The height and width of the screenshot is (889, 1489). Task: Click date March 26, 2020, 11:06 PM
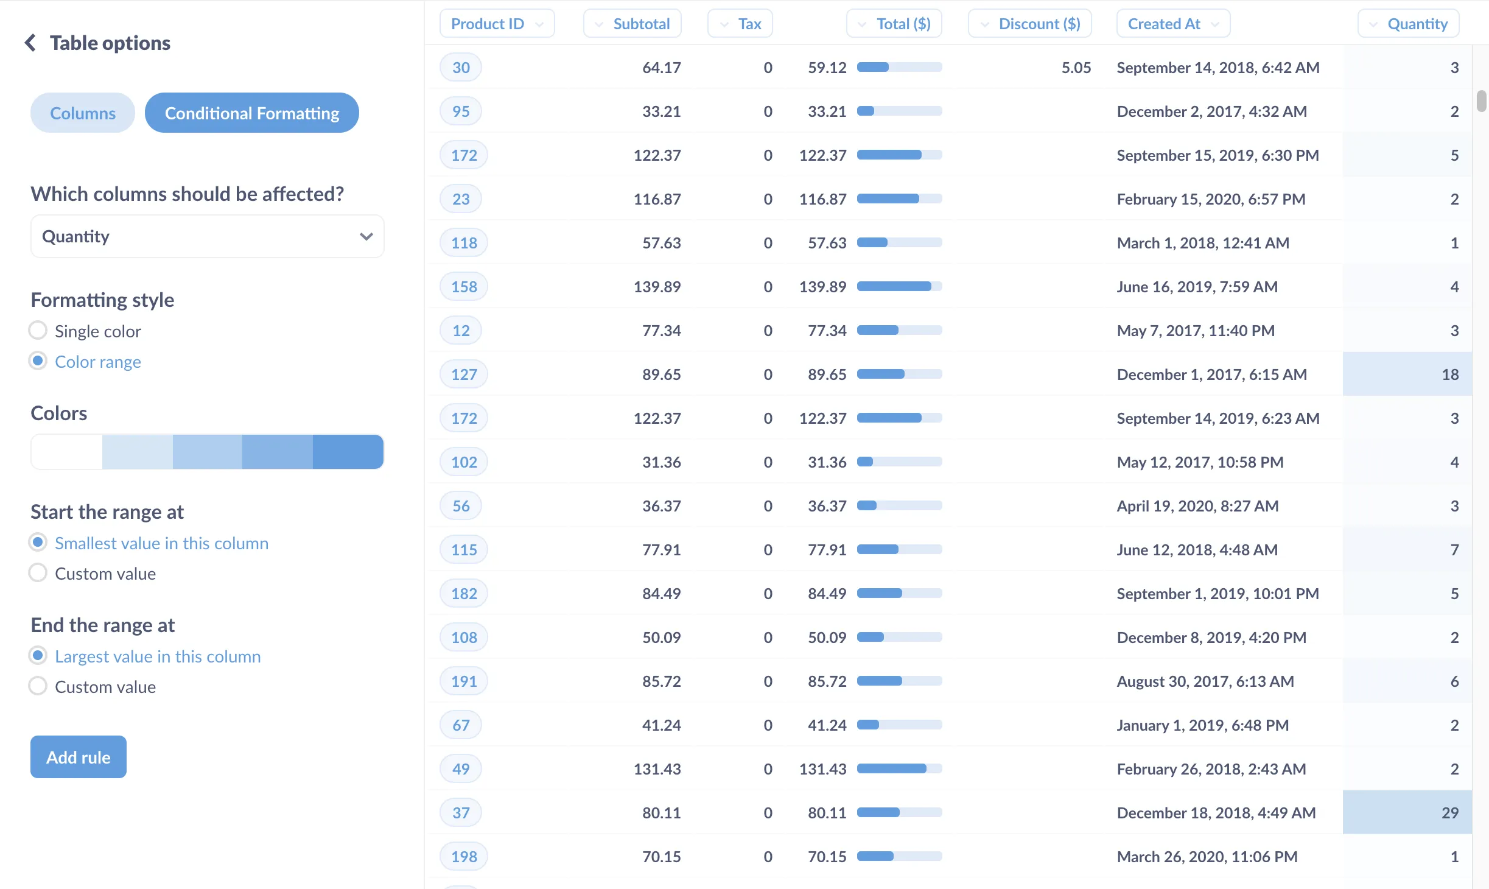(x=1207, y=857)
